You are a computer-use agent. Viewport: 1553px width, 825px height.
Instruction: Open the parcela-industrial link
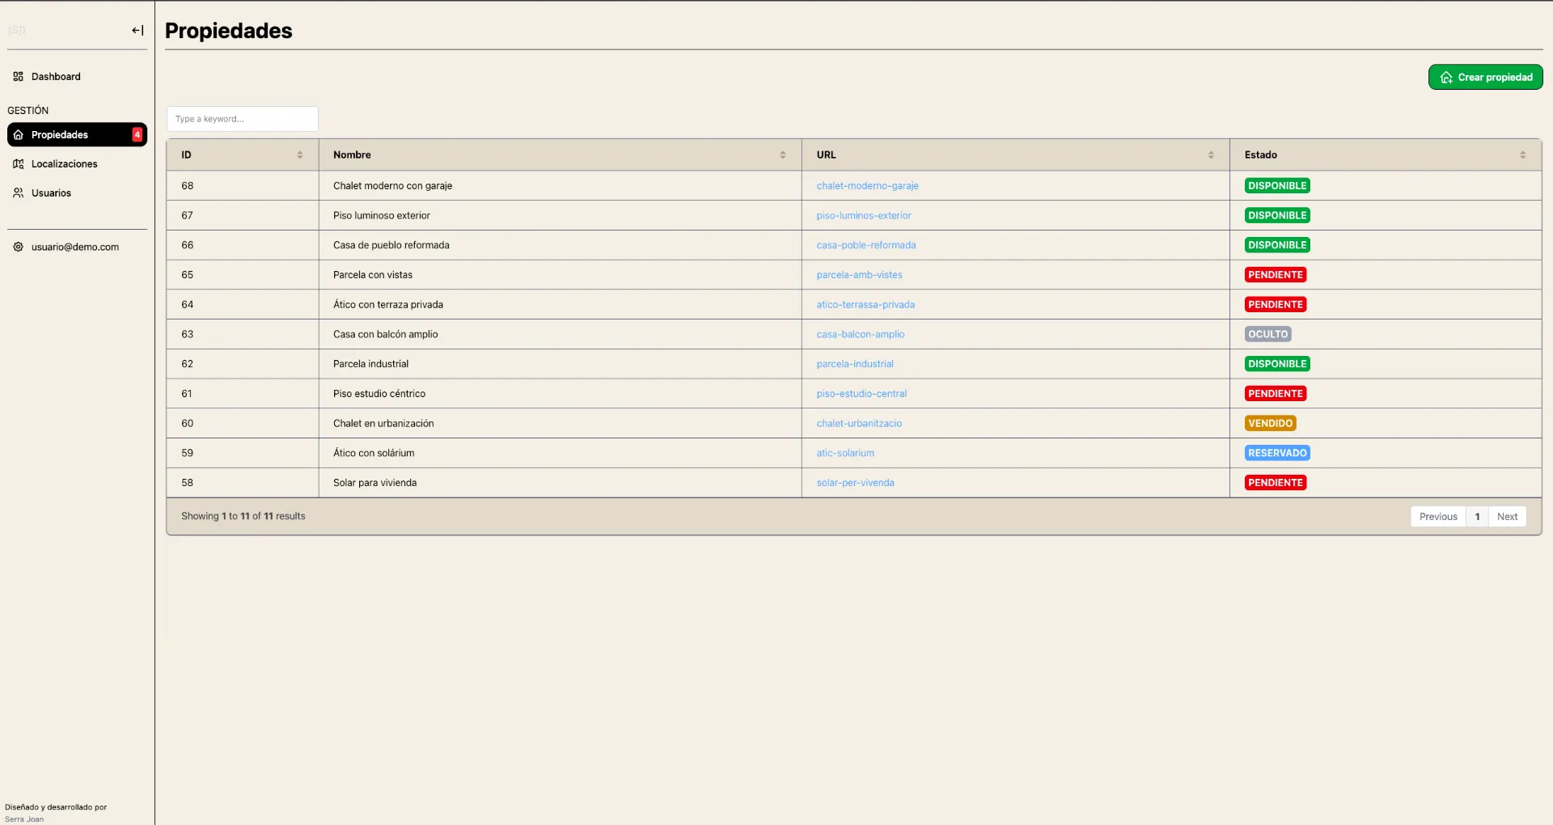click(855, 363)
